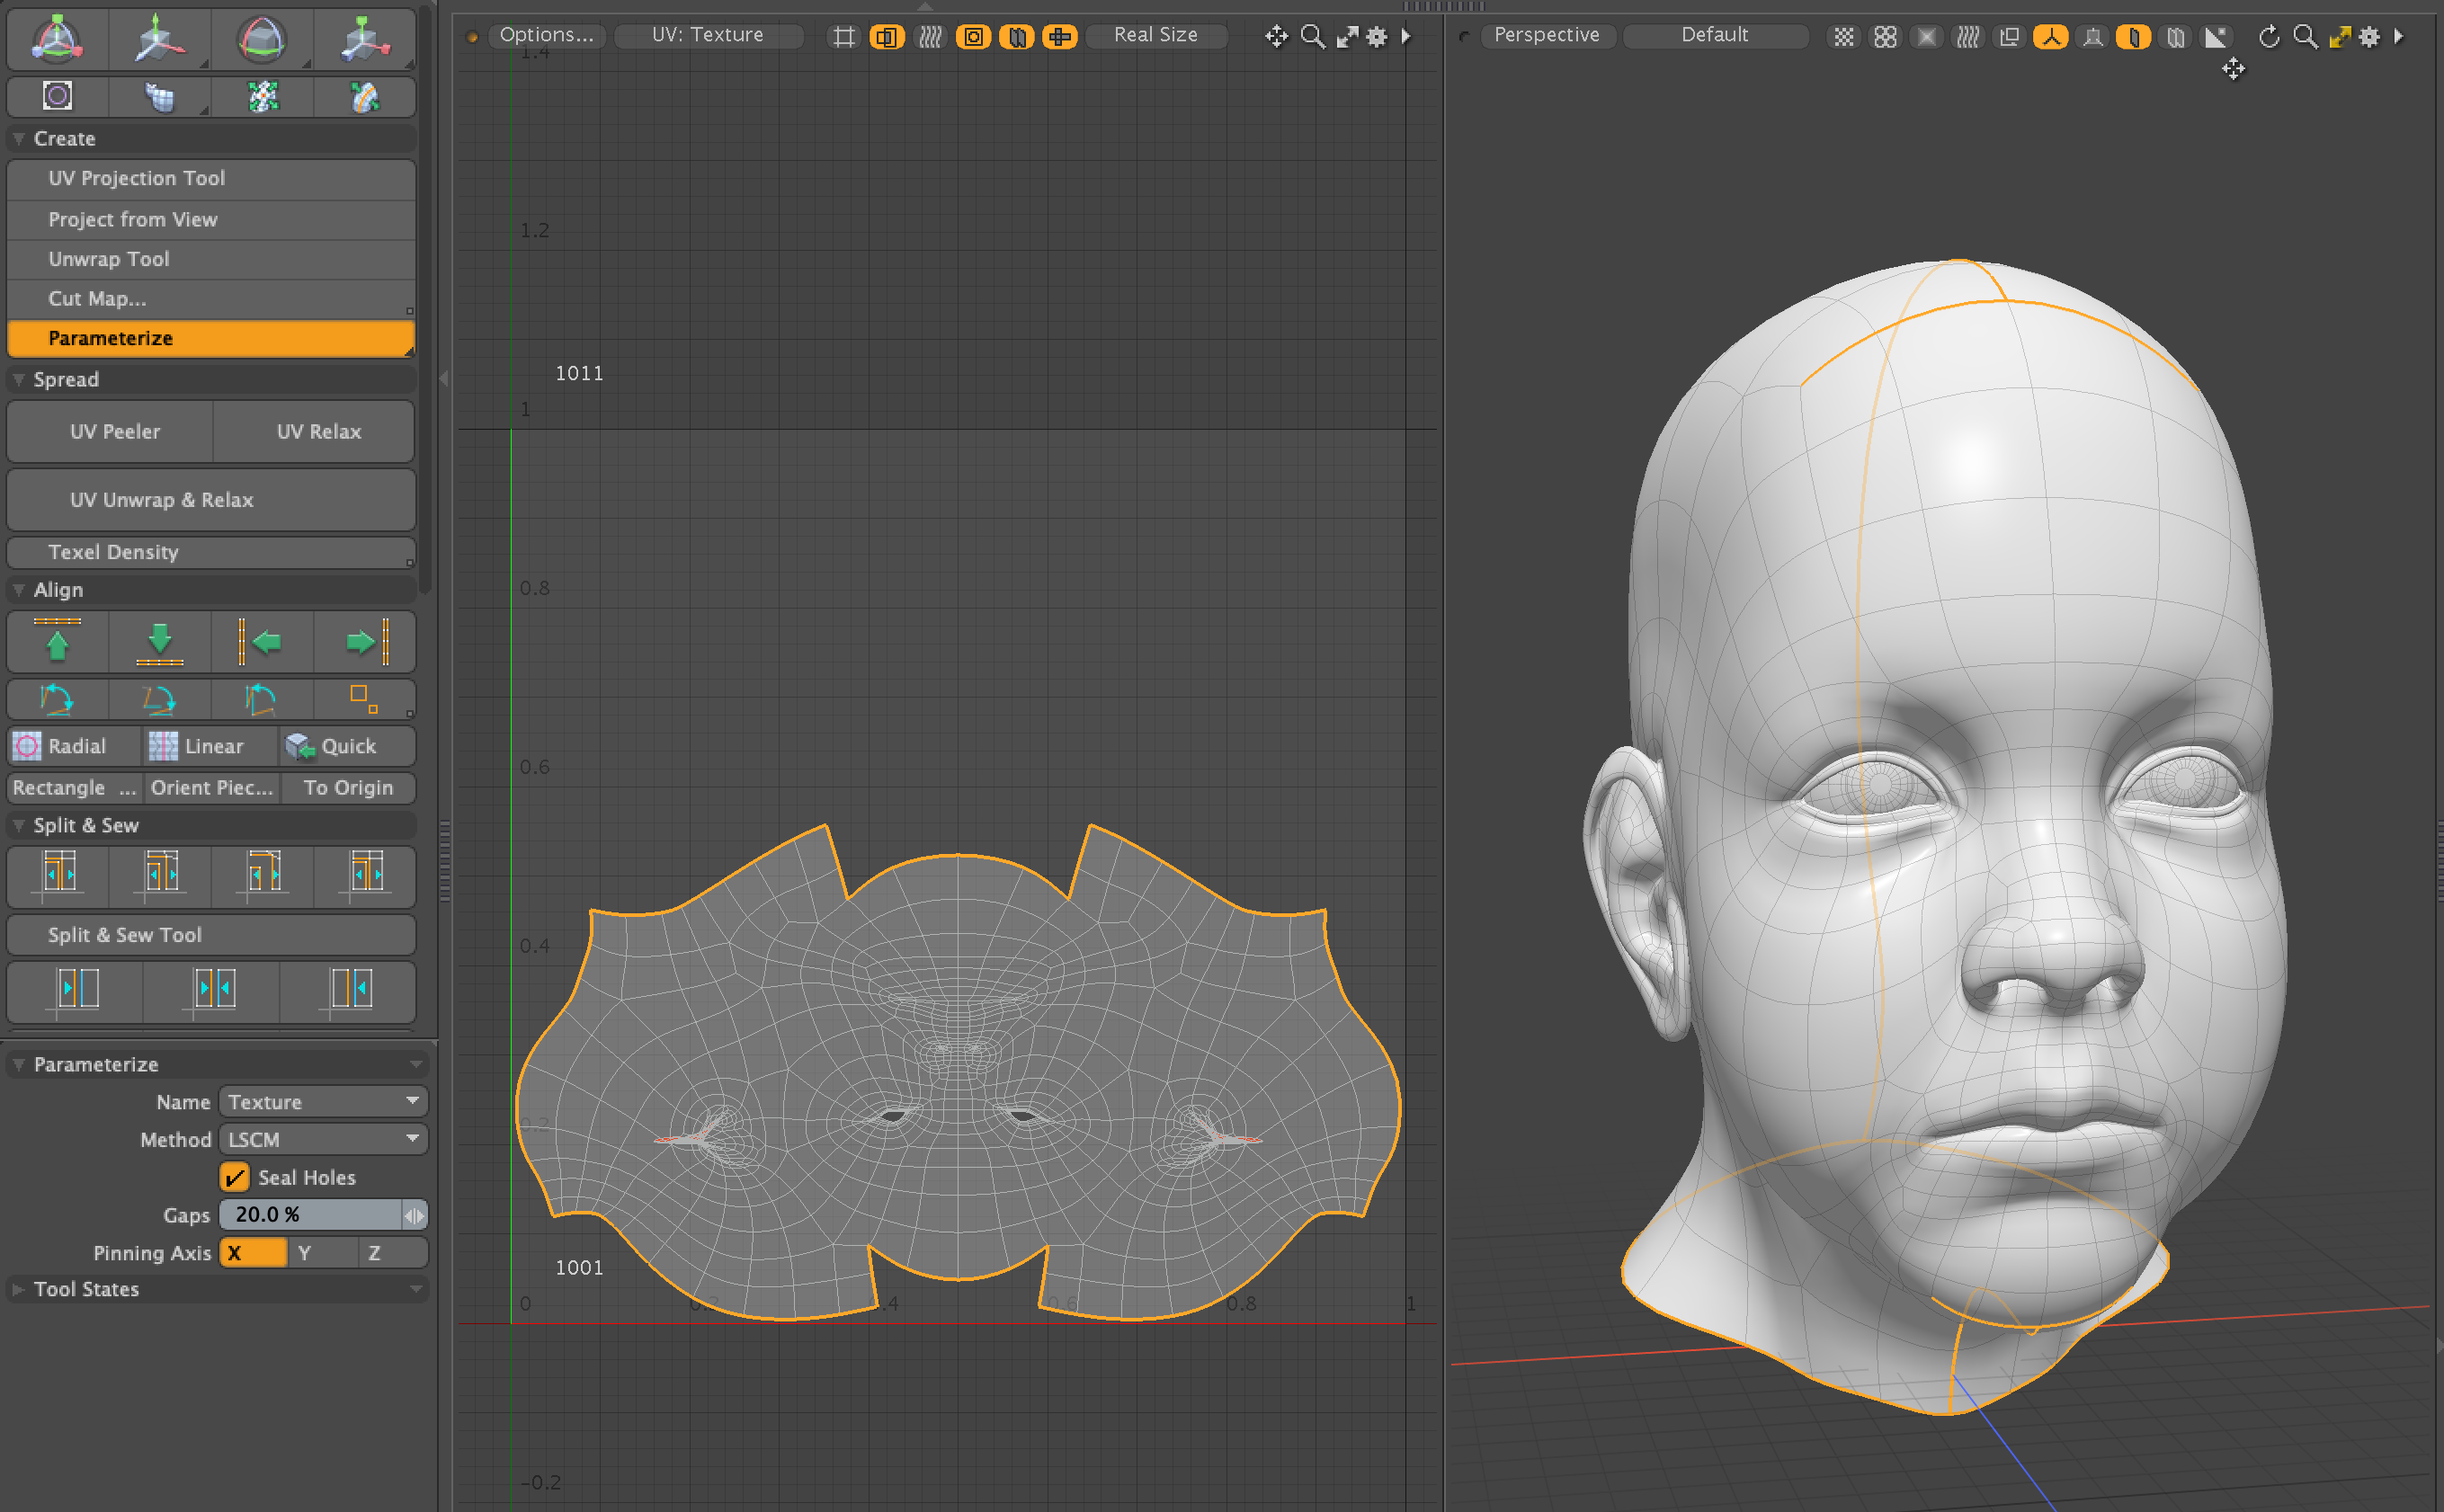Click the UV Relax button

click(x=318, y=432)
